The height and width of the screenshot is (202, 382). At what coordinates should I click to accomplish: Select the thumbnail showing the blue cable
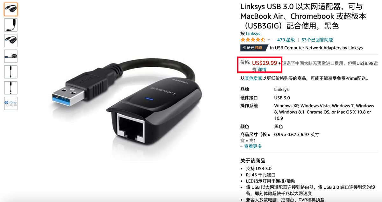11,56
